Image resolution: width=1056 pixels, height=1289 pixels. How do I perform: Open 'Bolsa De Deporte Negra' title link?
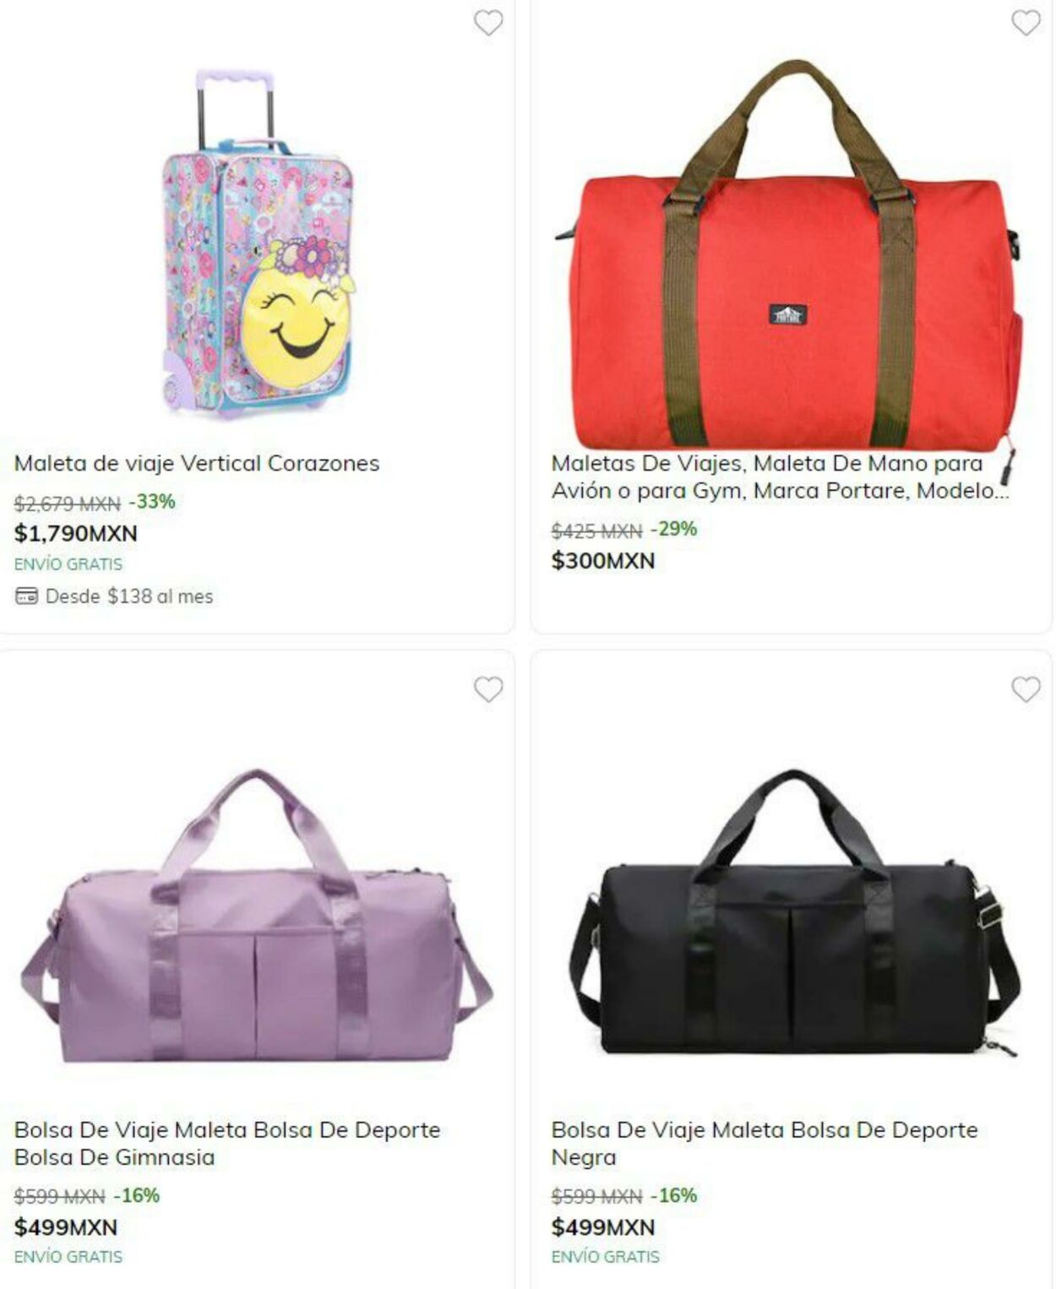click(765, 1143)
